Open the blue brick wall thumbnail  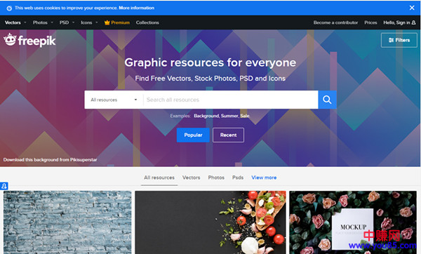pyautogui.click(x=67, y=222)
